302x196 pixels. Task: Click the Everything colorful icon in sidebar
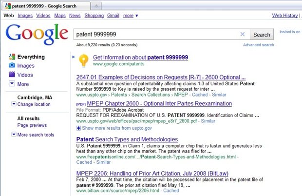(12, 57)
